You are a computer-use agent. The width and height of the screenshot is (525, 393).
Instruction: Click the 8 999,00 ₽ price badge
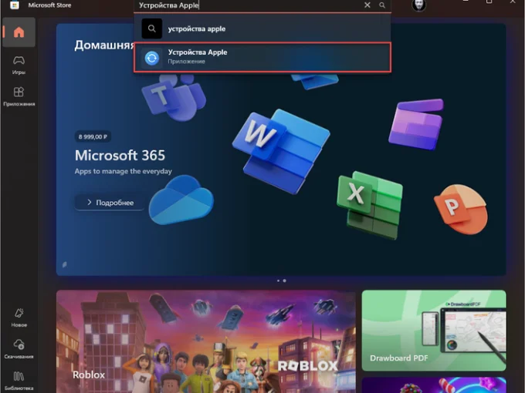click(x=93, y=136)
